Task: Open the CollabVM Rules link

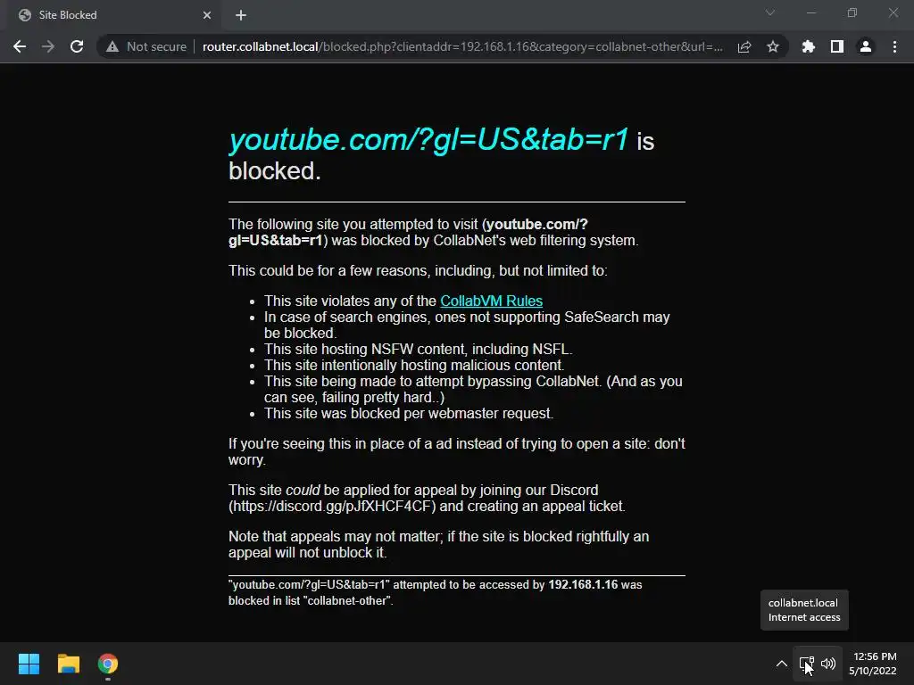Action: click(x=491, y=301)
